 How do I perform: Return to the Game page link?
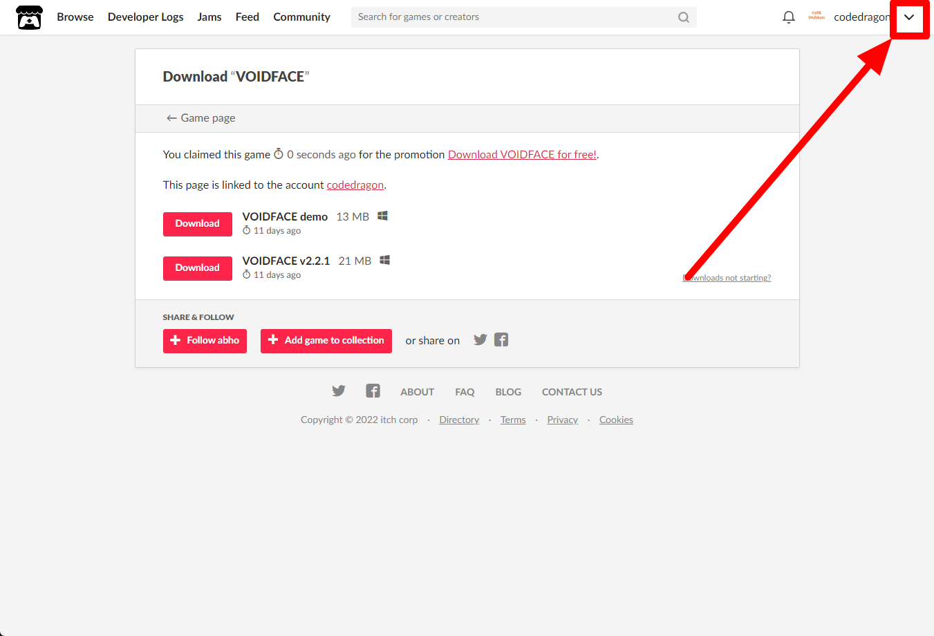(x=200, y=118)
